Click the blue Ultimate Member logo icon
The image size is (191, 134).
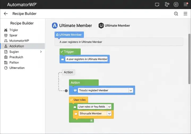(x=55, y=26)
